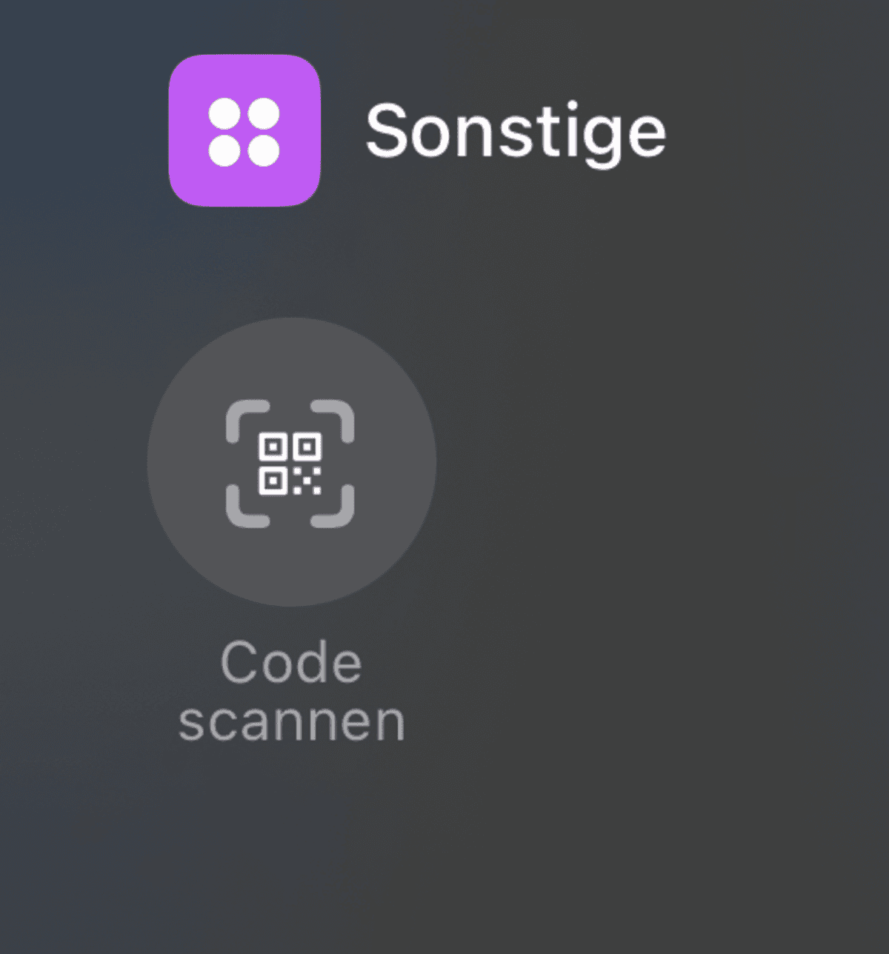Viewport: 889px width, 954px height.
Task: Activate the round gray scan button
Action: 291,462
